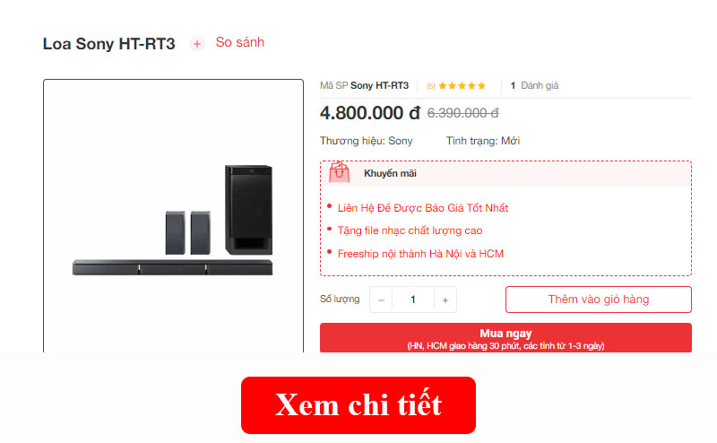Image resolution: width=717 pixels, height=443 pixels.
Task: Open the 1 Đánh giá reviews link
Action: [534, 85]
